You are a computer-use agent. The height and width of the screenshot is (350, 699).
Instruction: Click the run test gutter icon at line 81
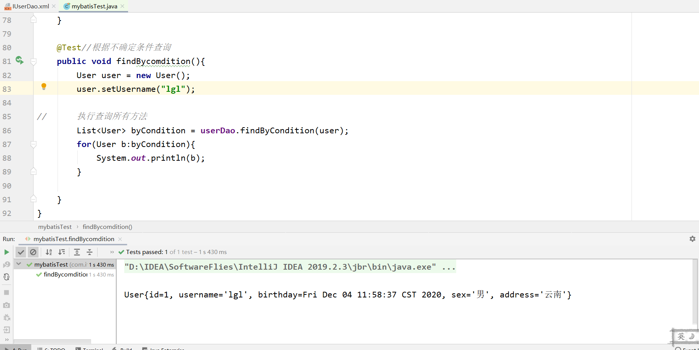19,60
